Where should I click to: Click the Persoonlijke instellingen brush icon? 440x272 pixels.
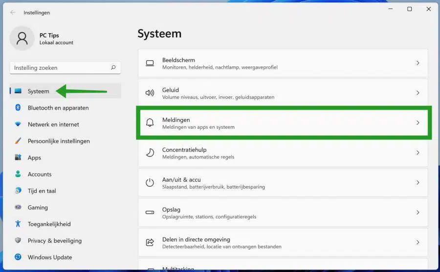(18, 141)
